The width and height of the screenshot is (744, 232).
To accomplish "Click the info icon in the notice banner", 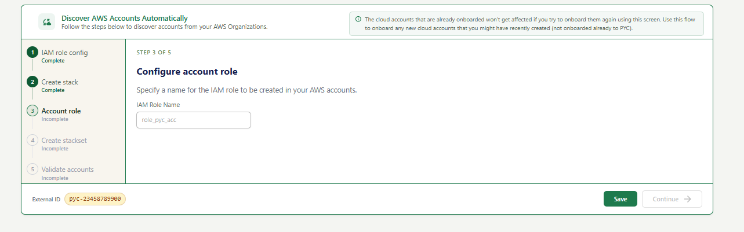I will pyautogui.click(x=358, y=19).
